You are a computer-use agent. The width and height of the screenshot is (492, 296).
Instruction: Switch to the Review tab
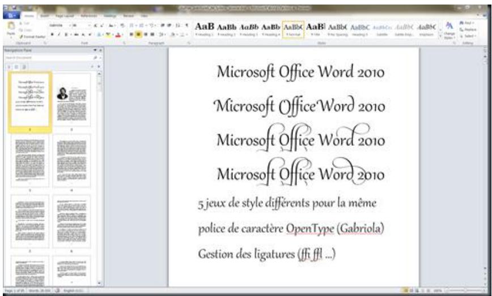[x=128, y=16]
